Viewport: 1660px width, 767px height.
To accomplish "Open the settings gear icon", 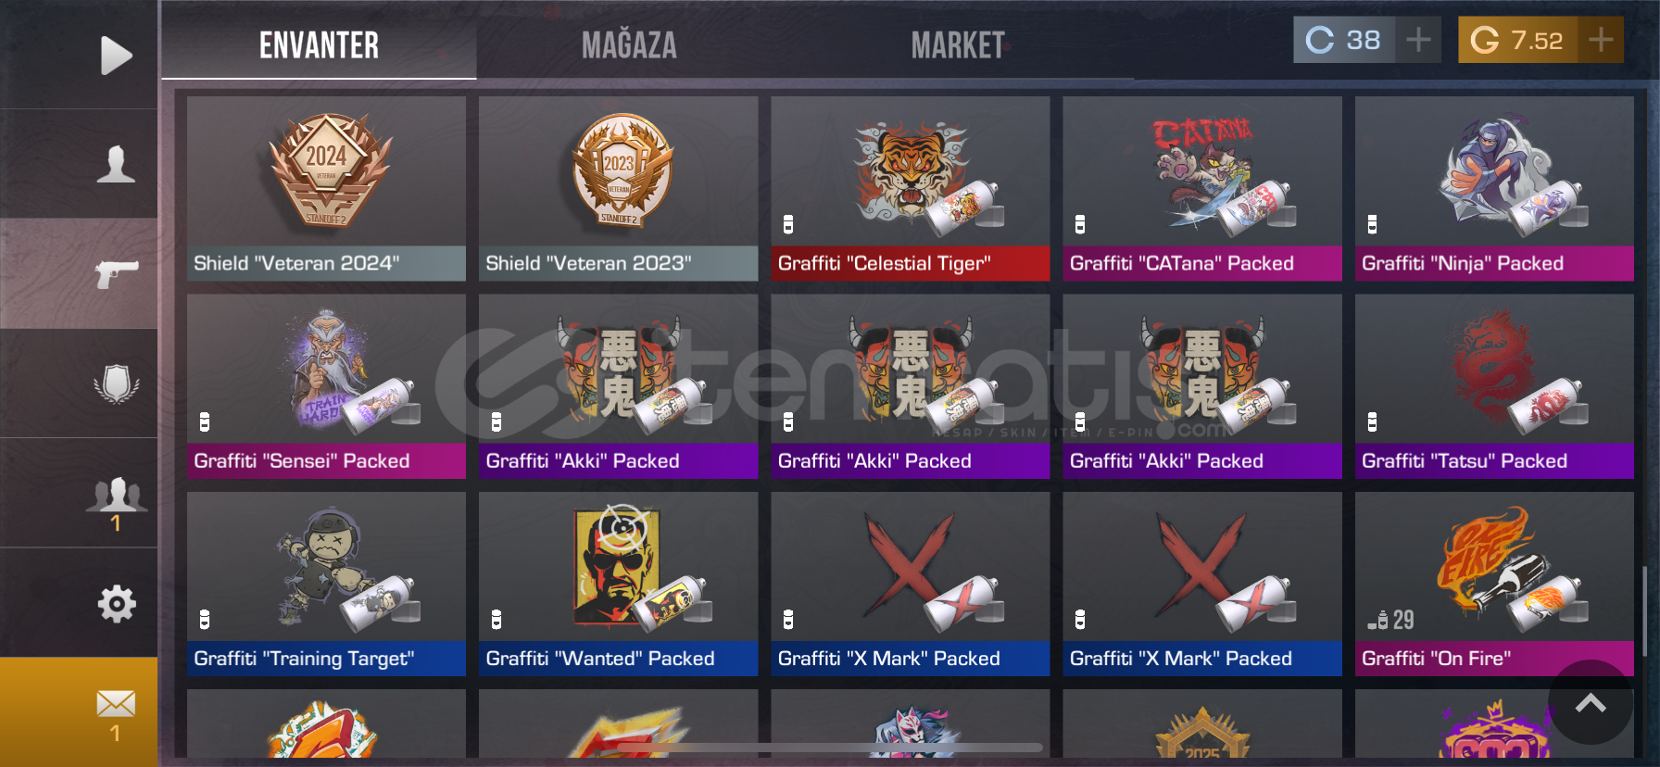I will click(x=117, y=604).
